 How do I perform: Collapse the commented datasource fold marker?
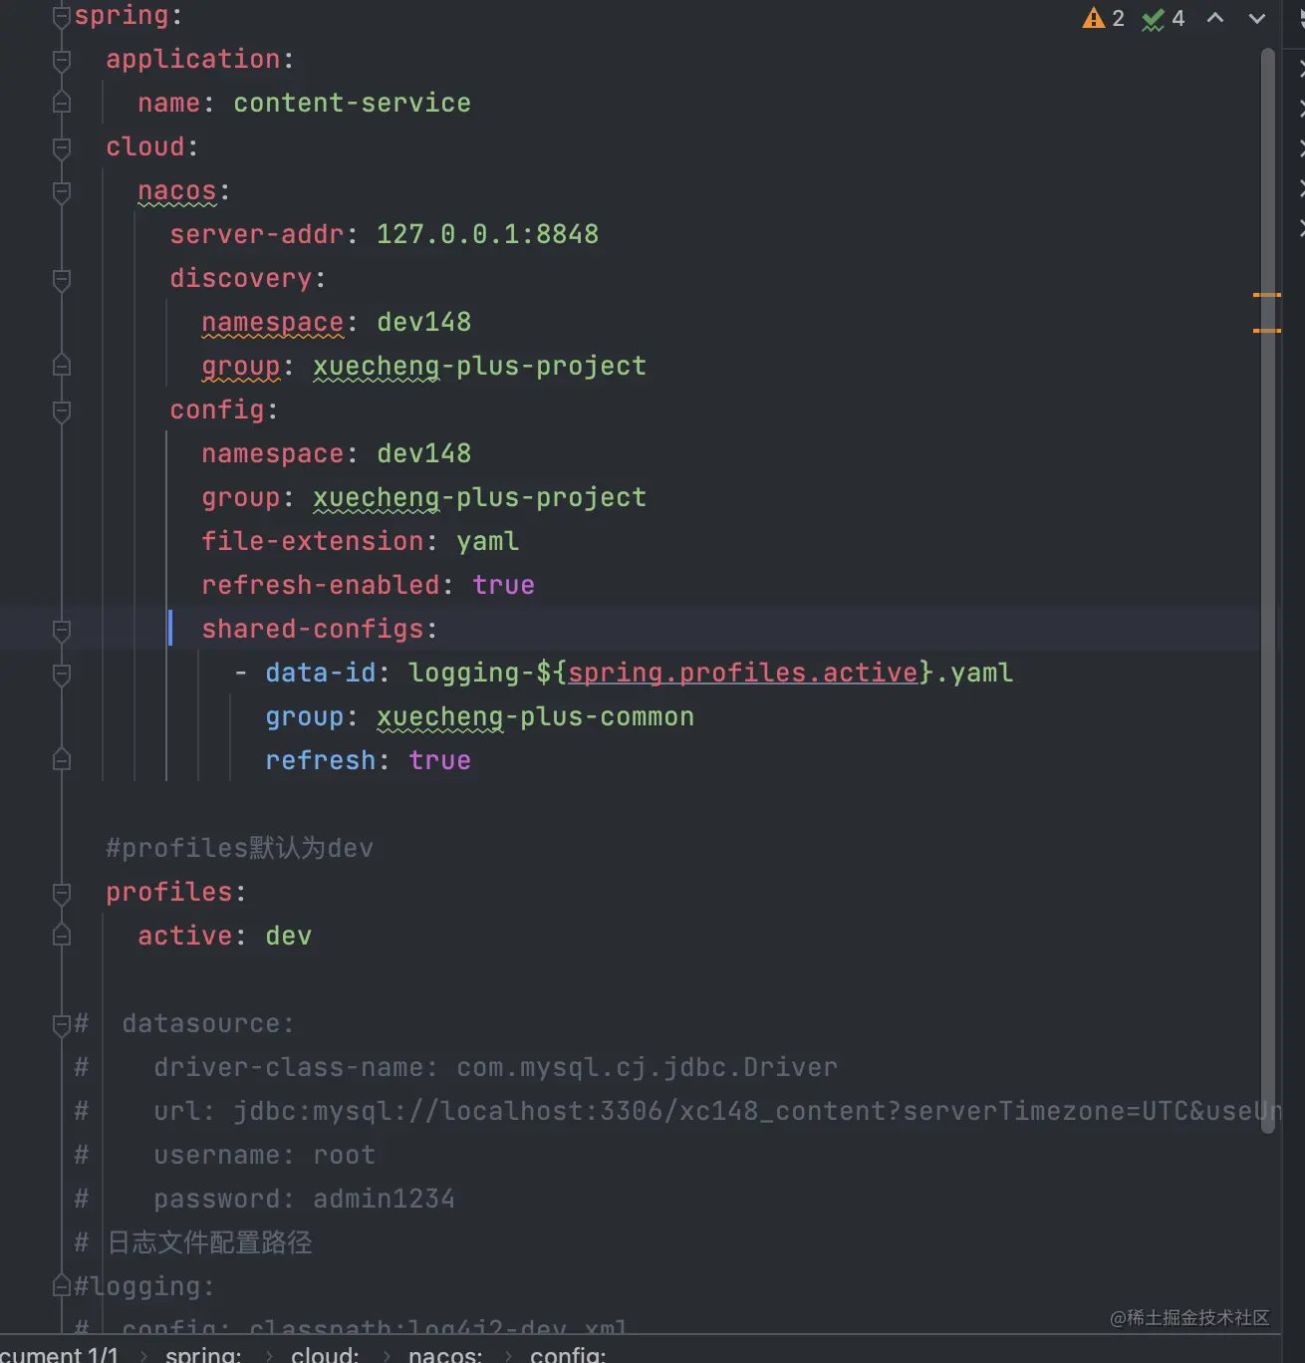pyautogui.click(x=62, y=1024)
